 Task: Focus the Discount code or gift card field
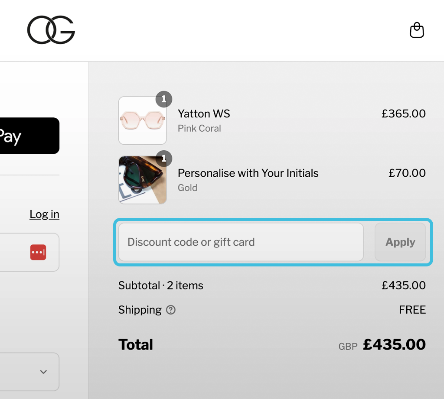point(241,242)
